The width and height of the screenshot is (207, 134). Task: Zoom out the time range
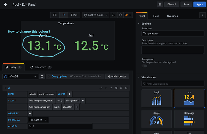coord(113,15)
